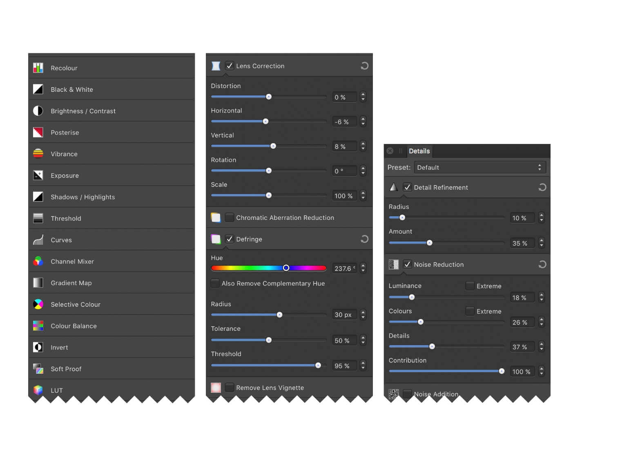Open the Preset dropdown set to Default
The width and height of the screenshot is (631, 454).
pos(479,167)
